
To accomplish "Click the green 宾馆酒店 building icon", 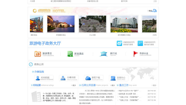I will (x=70, y=54).
